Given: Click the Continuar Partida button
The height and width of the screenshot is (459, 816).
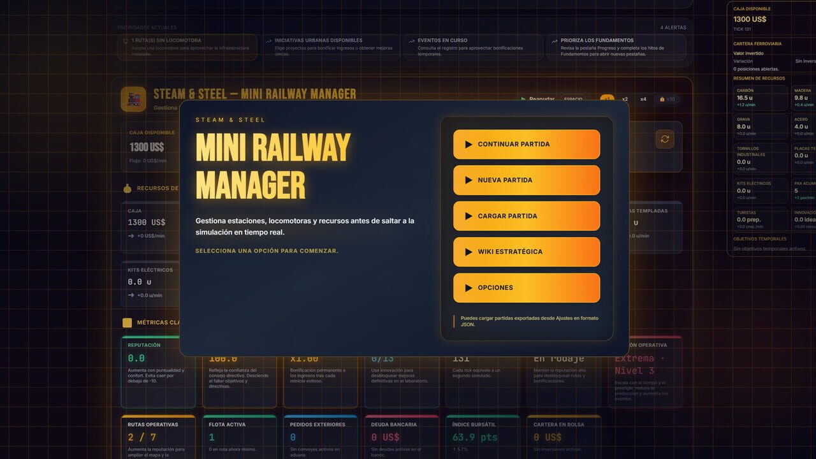Looking at the screenshot, I should pos(527,144).
